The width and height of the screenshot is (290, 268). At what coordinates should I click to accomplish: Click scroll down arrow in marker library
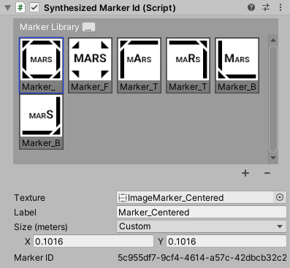pos(273,158)
